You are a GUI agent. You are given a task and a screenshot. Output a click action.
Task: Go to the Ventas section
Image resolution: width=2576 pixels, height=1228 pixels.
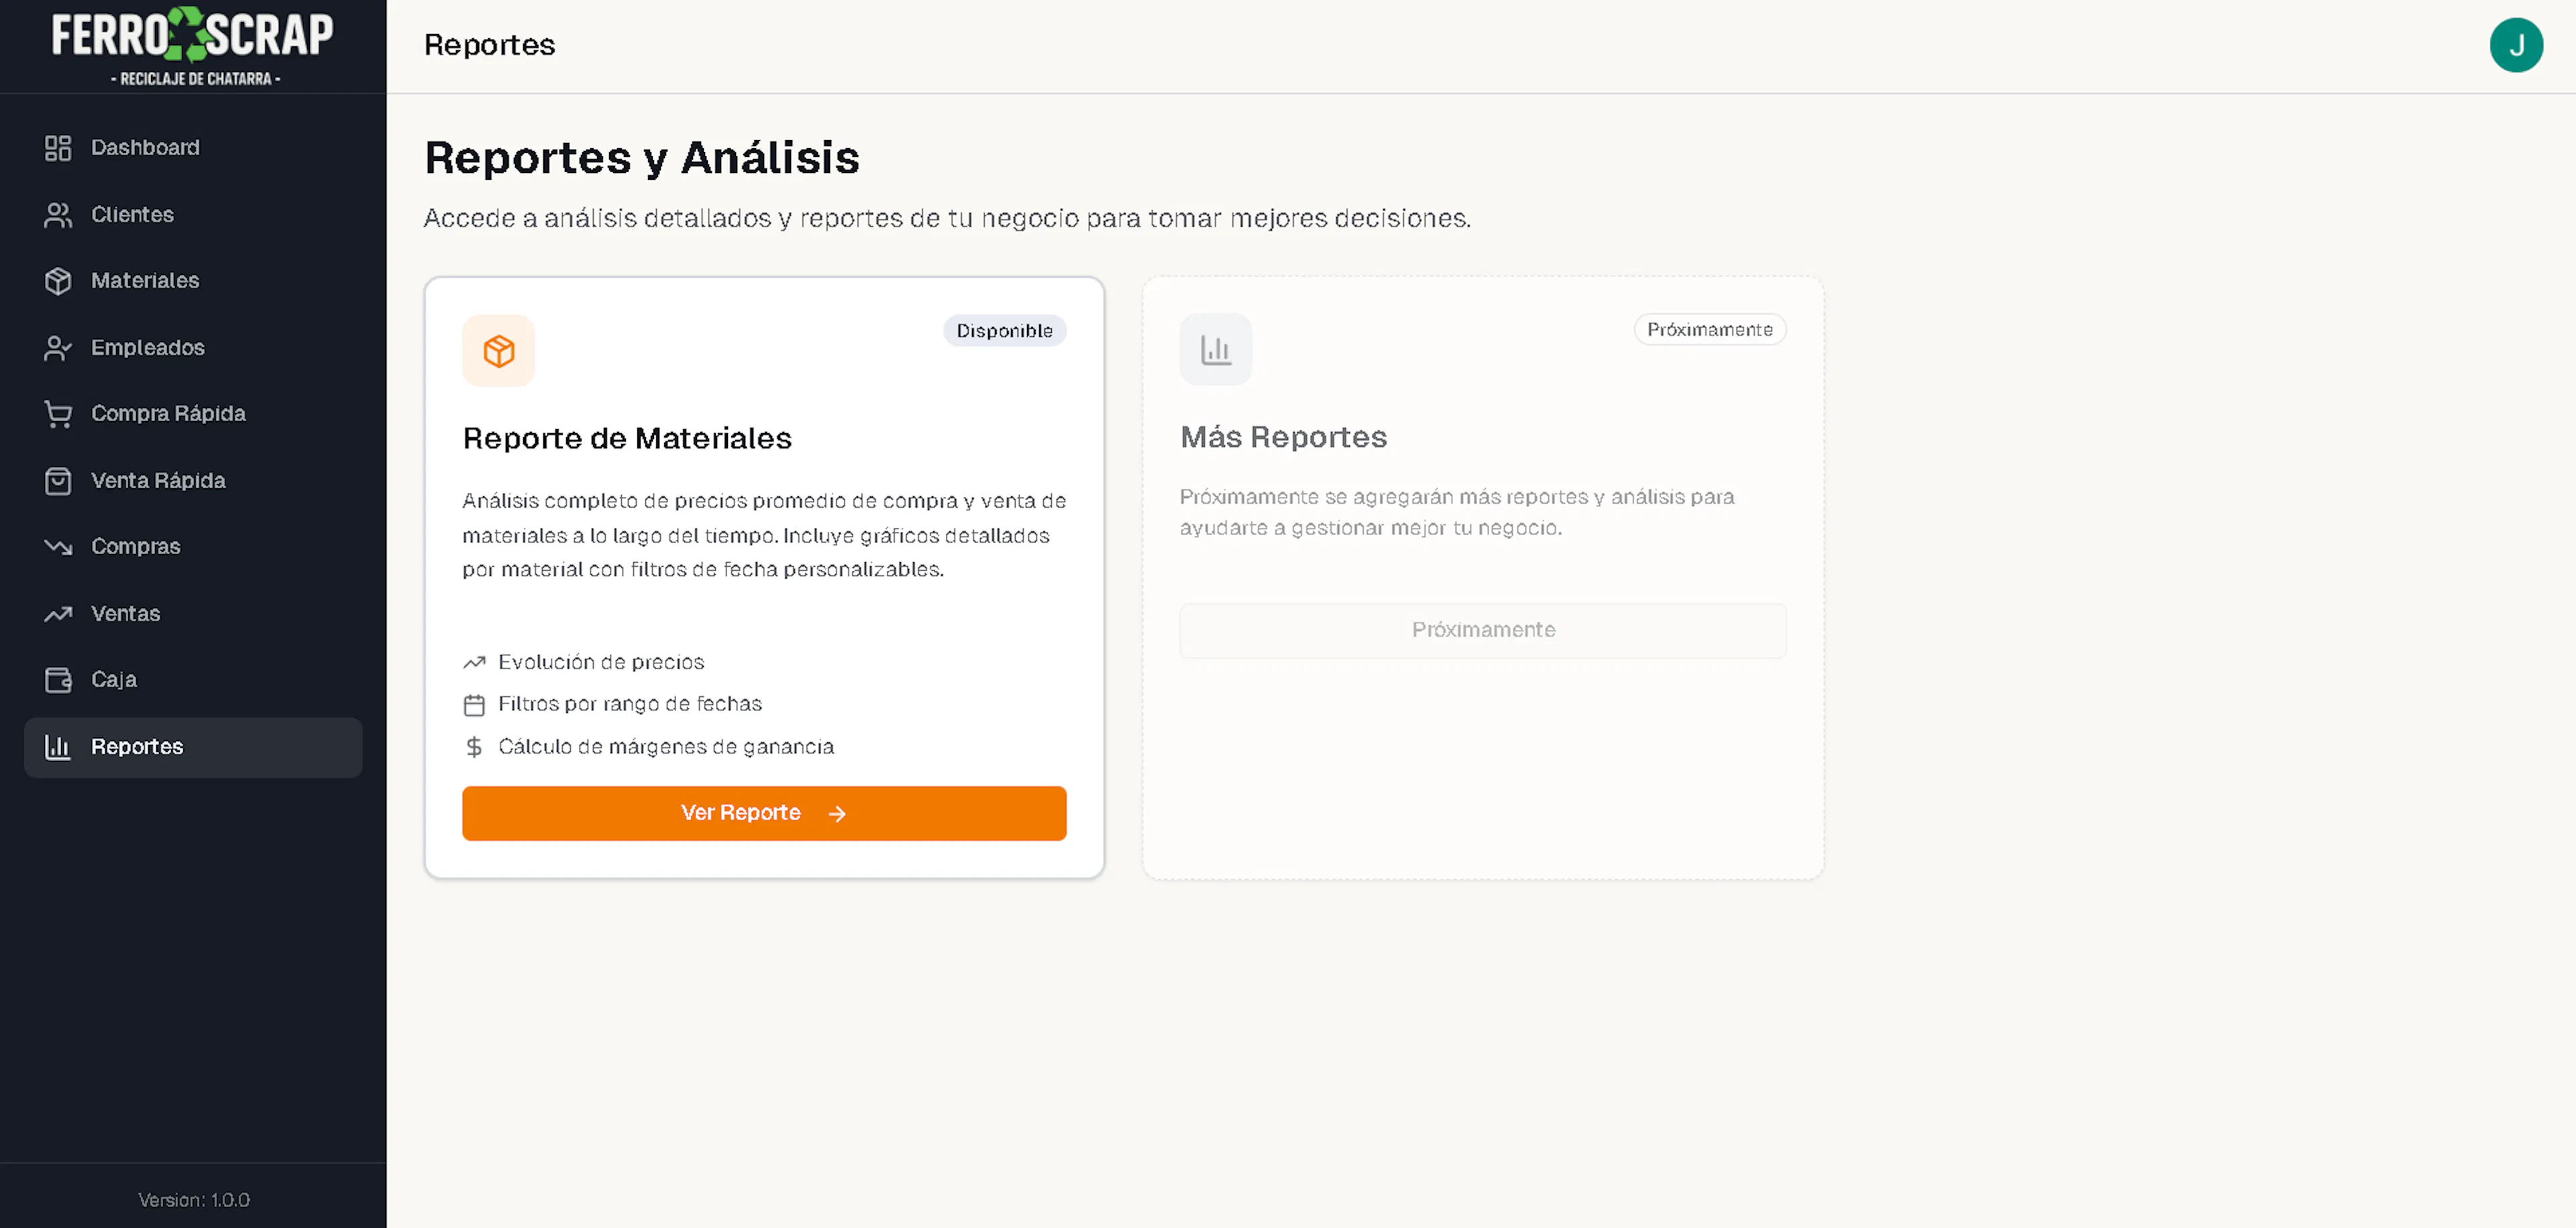(125, 614)
